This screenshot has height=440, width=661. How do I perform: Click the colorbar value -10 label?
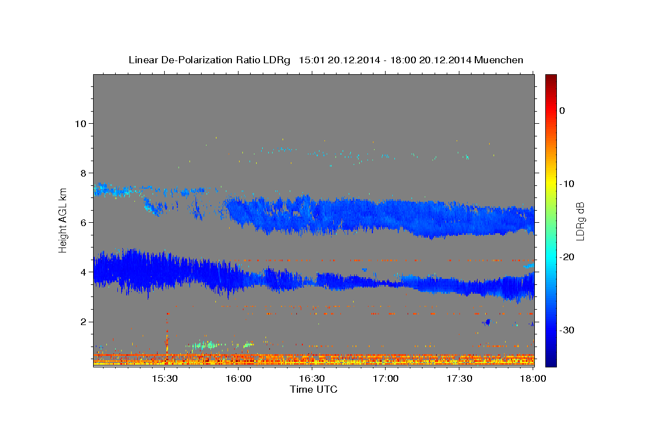[x=567, y=184]
